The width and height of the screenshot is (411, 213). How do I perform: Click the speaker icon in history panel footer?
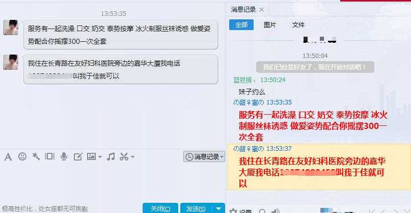coord(275,210)
